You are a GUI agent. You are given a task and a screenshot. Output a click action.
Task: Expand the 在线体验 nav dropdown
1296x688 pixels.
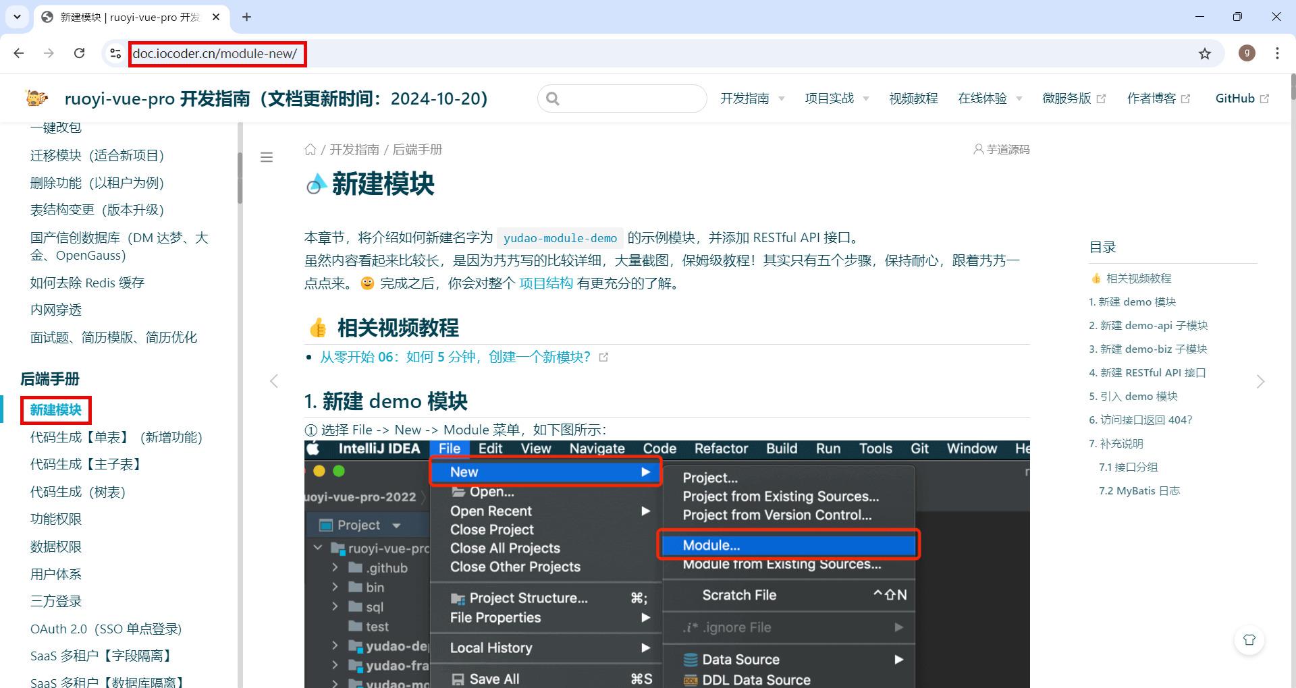tap(990, 98)
